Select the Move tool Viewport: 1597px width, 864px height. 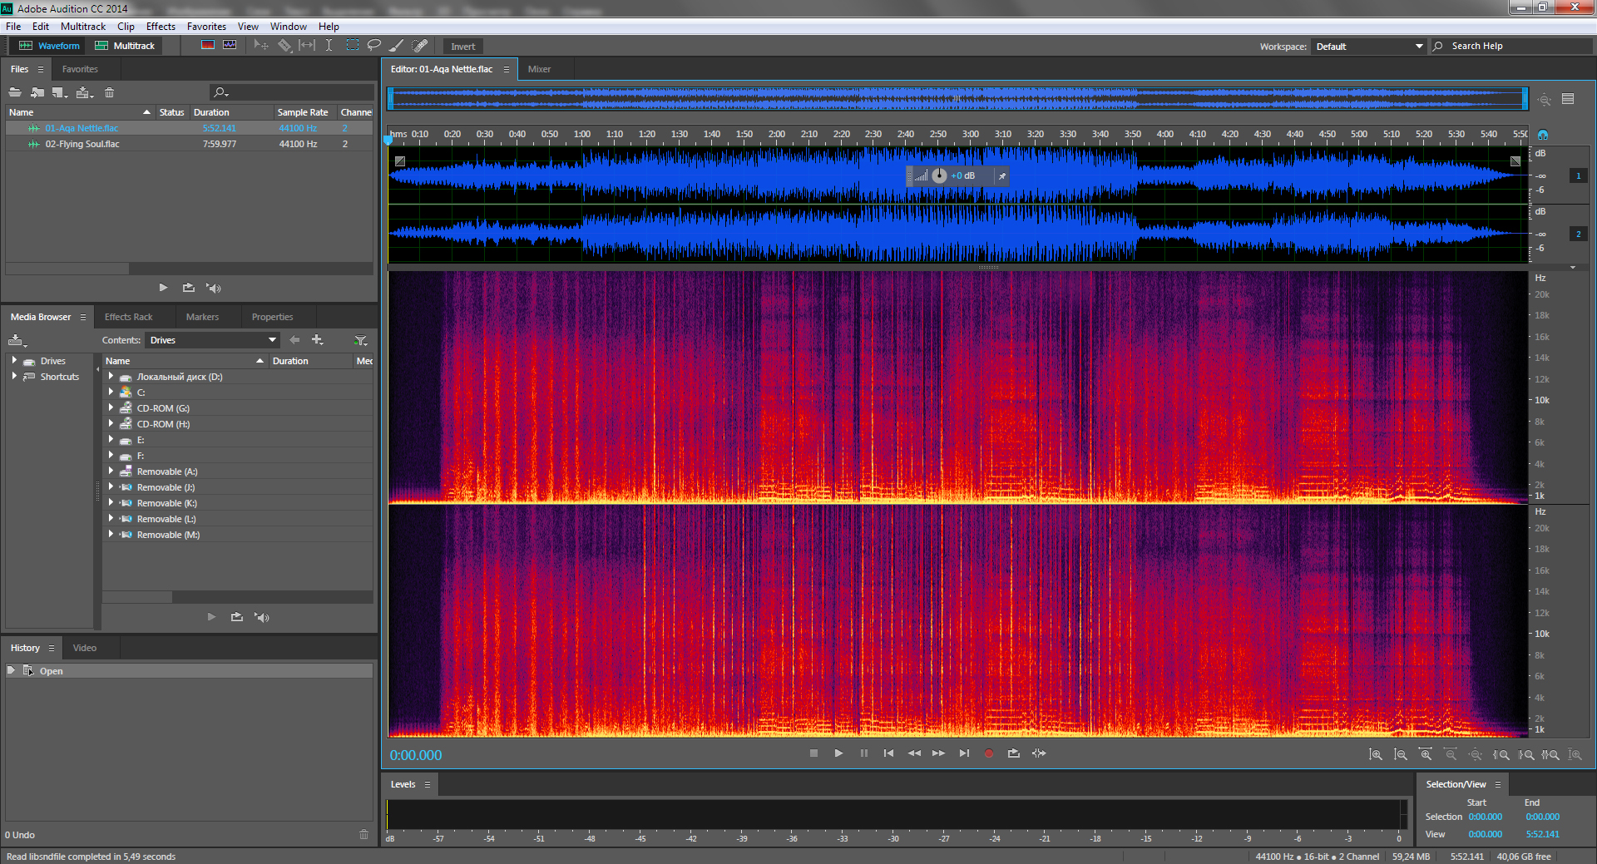261,46
